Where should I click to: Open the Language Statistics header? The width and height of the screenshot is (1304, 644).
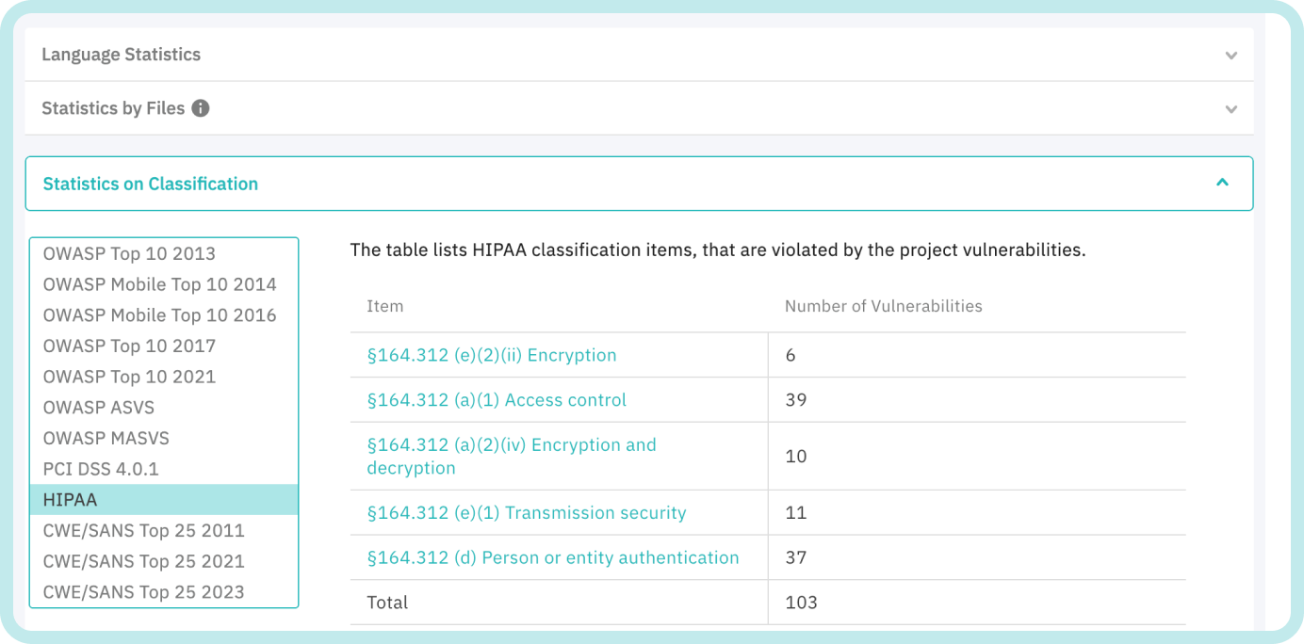click(639, 55)
